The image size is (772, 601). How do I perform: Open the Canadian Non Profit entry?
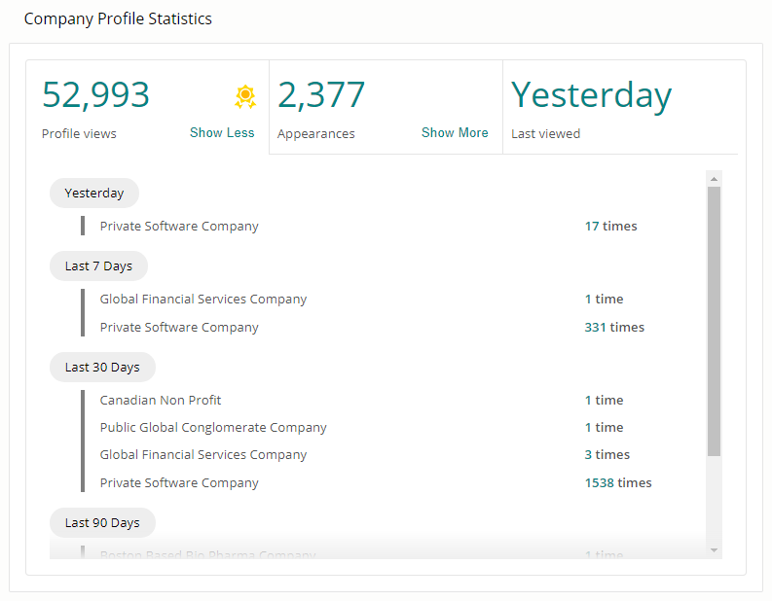[x=161, y=400]
